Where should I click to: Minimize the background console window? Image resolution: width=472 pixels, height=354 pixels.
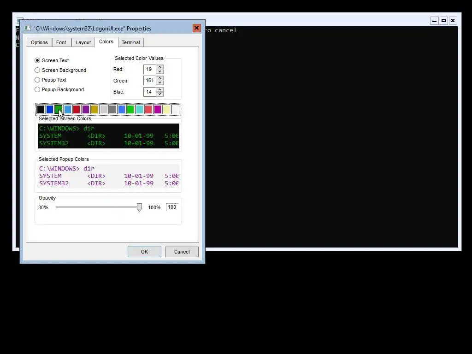coord(434,21)
